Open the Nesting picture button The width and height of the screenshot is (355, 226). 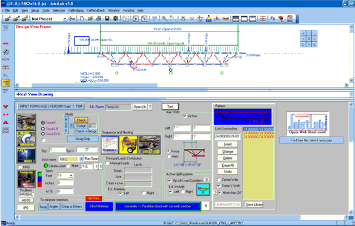[x=149, y=145]
